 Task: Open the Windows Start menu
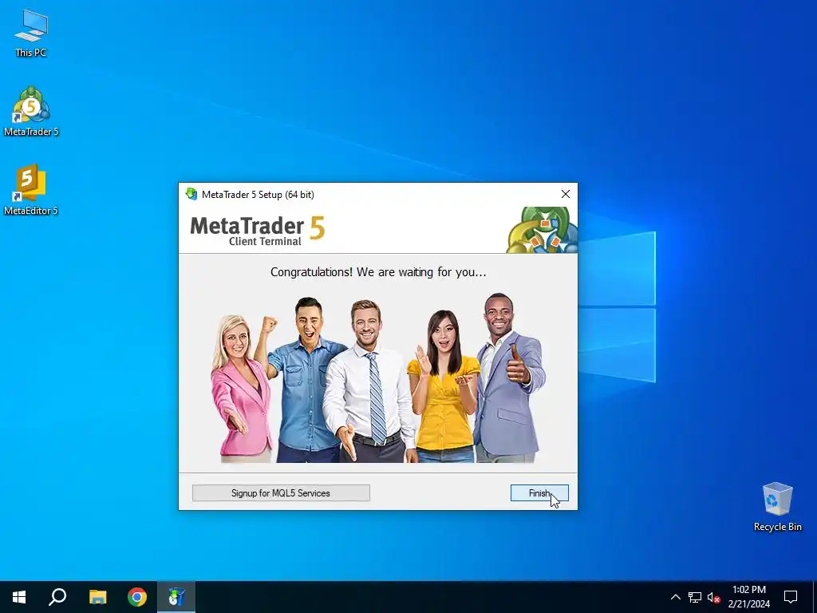click(19, 597)
